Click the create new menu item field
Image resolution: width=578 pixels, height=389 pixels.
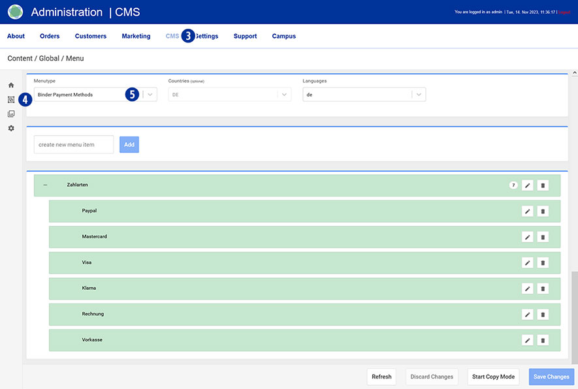coord(74,144)
